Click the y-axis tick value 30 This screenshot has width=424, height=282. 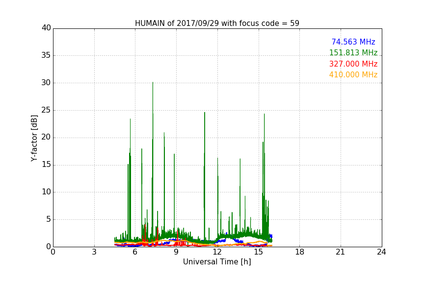point(46,83)
